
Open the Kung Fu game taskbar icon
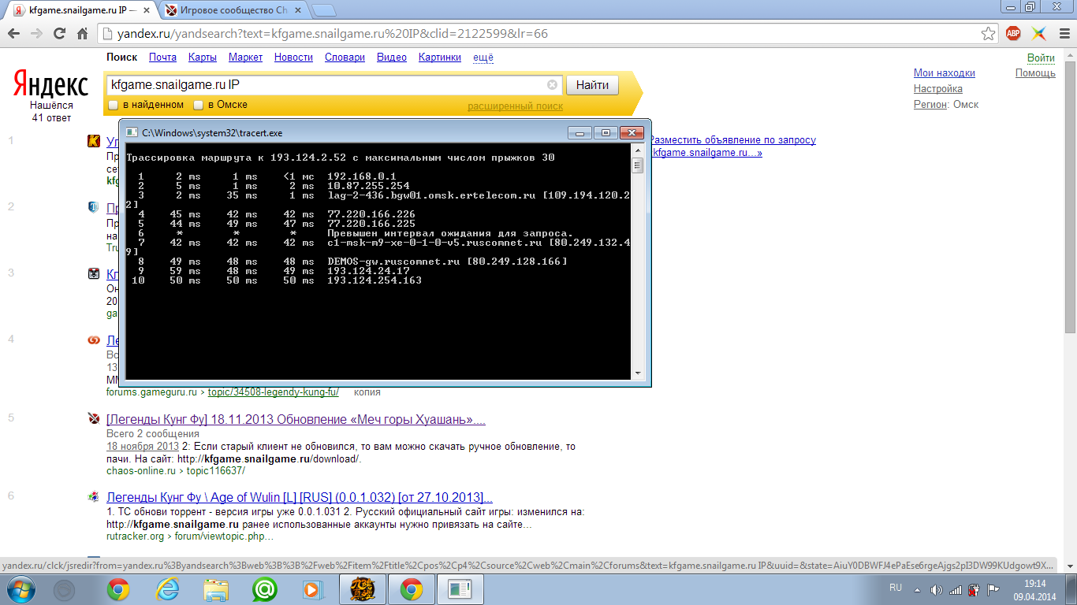tap(362, 588)
